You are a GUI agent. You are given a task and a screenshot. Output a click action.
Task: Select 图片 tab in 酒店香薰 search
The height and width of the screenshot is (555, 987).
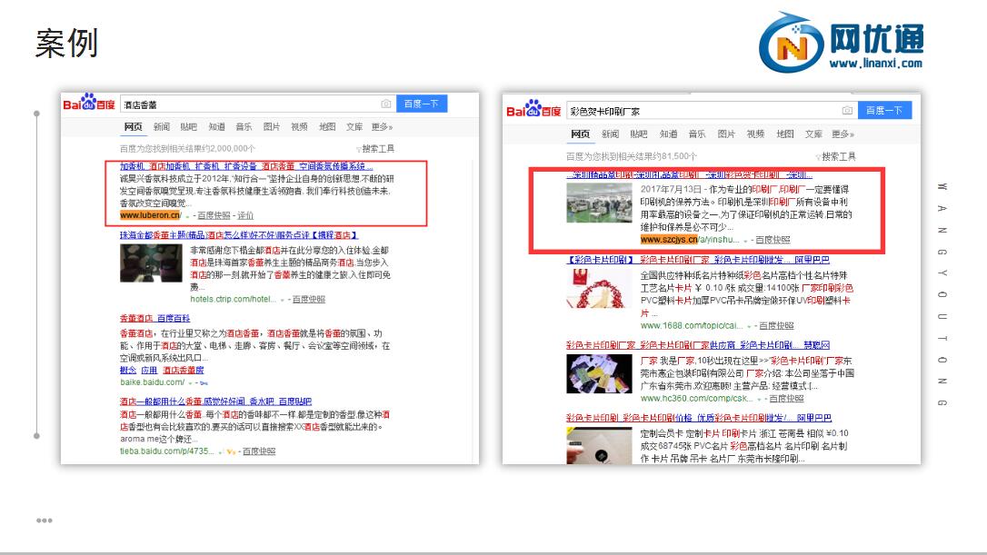272,127
